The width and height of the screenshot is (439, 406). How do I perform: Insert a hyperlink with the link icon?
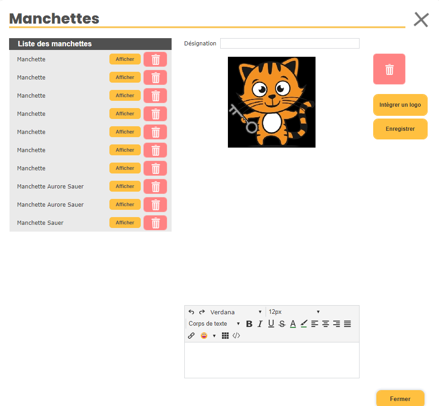191,336
